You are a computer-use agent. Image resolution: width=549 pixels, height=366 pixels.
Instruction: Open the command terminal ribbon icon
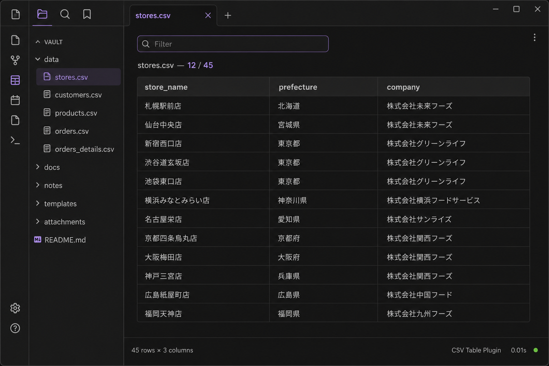15,140
